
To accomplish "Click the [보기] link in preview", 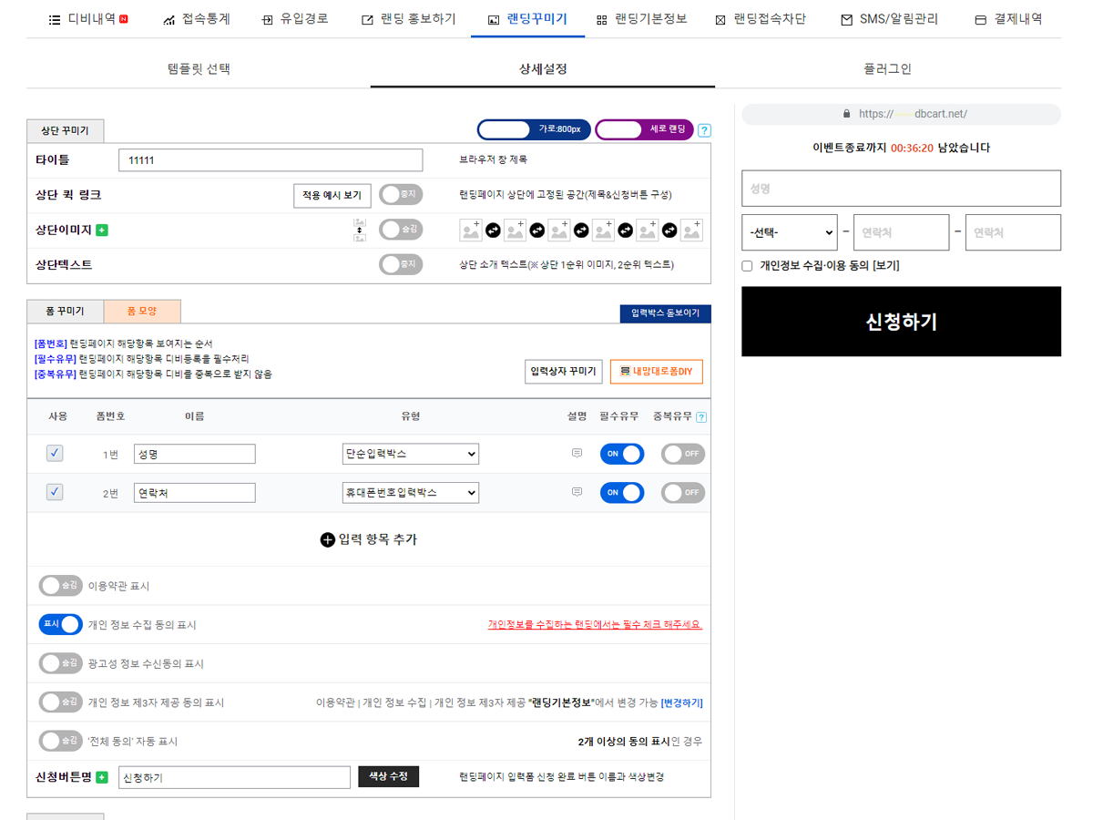I will (886, 266).
